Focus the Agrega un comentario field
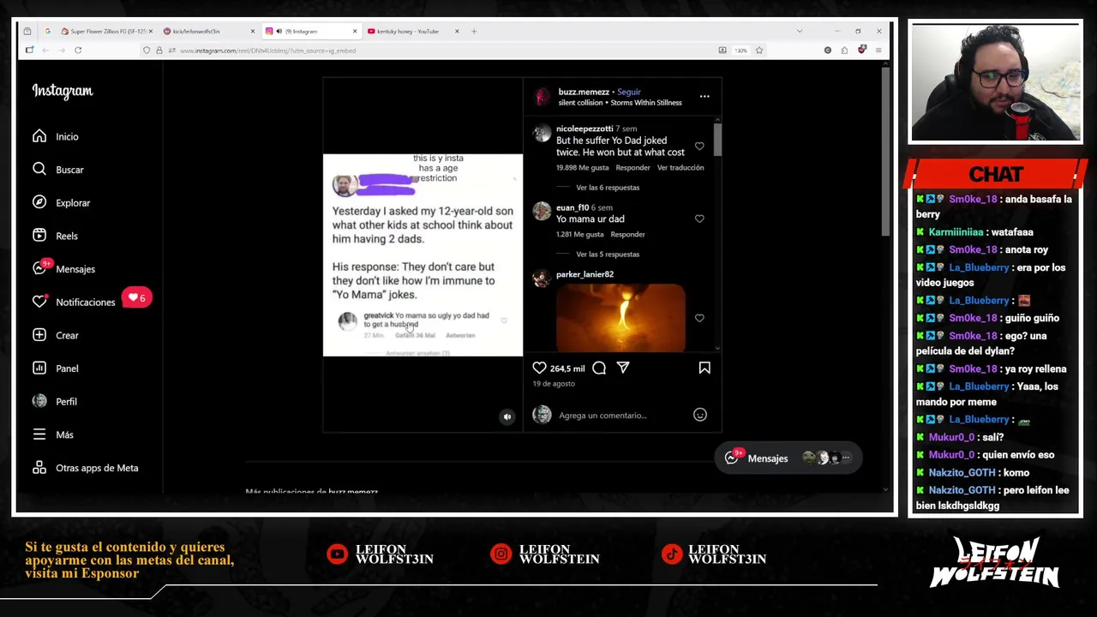 coord(621,416)
